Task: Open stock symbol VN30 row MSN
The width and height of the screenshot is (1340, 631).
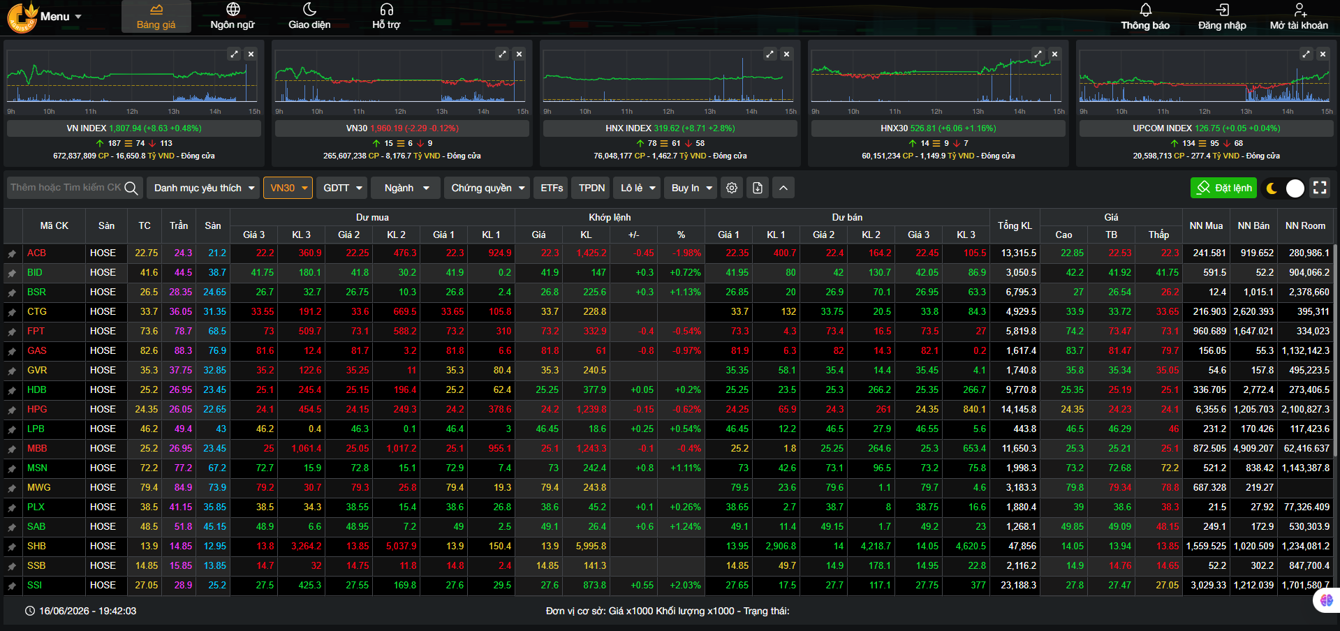Action: pyautogui.click(x=37, y=468)
